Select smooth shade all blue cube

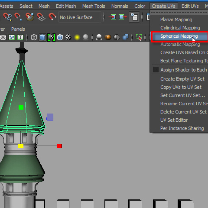point(42,37)
